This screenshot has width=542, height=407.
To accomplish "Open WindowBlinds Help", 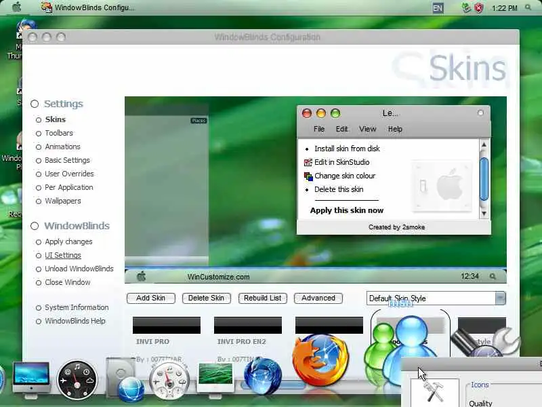I will (x=75, y=321).
